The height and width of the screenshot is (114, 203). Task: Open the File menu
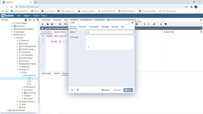[19, 16]
